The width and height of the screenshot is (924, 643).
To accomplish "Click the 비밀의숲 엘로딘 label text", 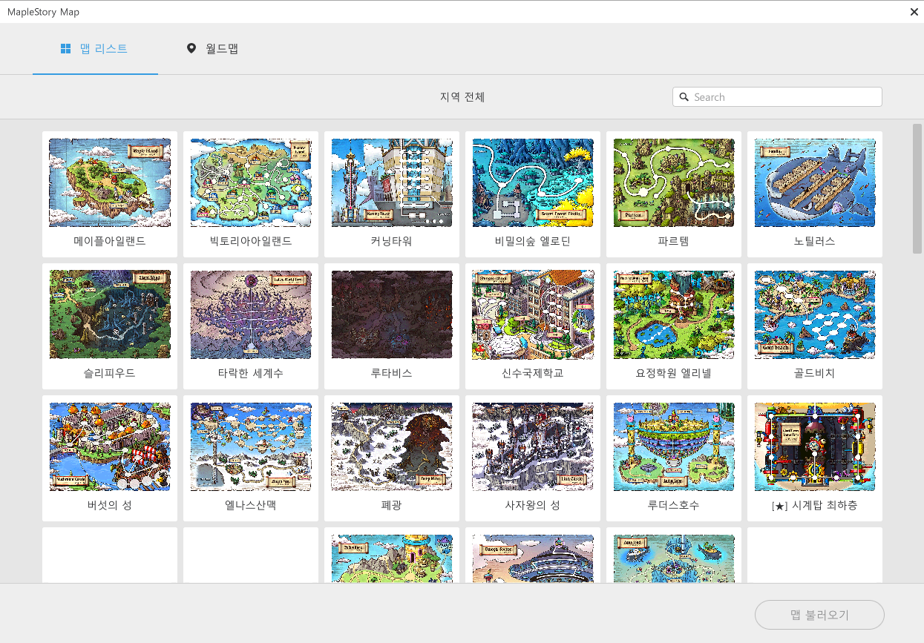I will click(x=533, y=241).
